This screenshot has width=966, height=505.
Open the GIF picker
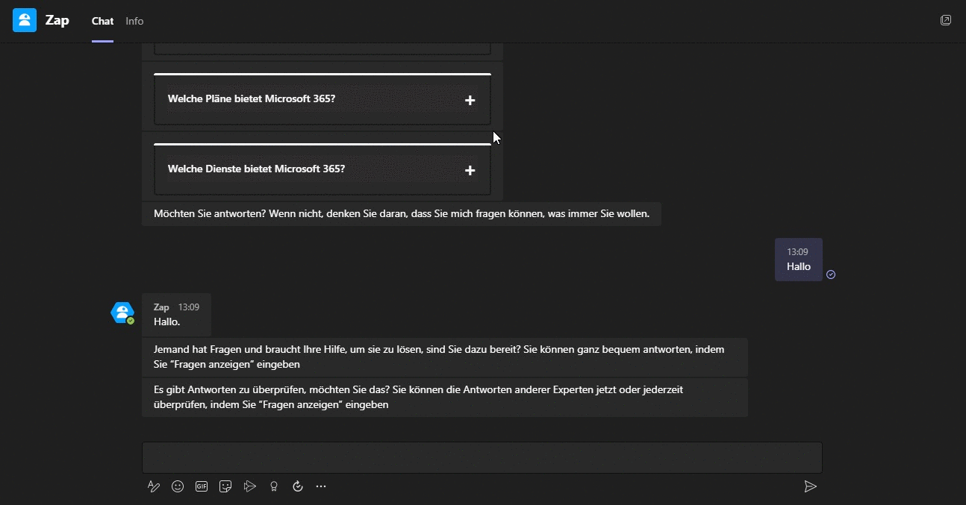202,486
